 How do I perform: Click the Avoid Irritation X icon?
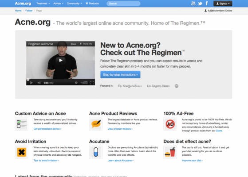point(22,152)
